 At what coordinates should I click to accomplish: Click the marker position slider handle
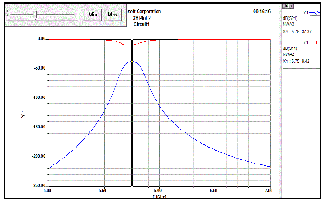tap(37, 14)
